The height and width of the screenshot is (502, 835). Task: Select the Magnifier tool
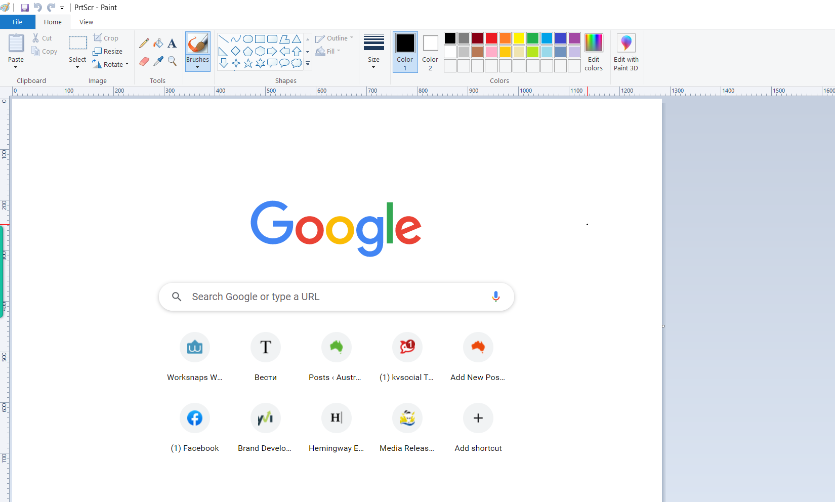click(172, 61)
